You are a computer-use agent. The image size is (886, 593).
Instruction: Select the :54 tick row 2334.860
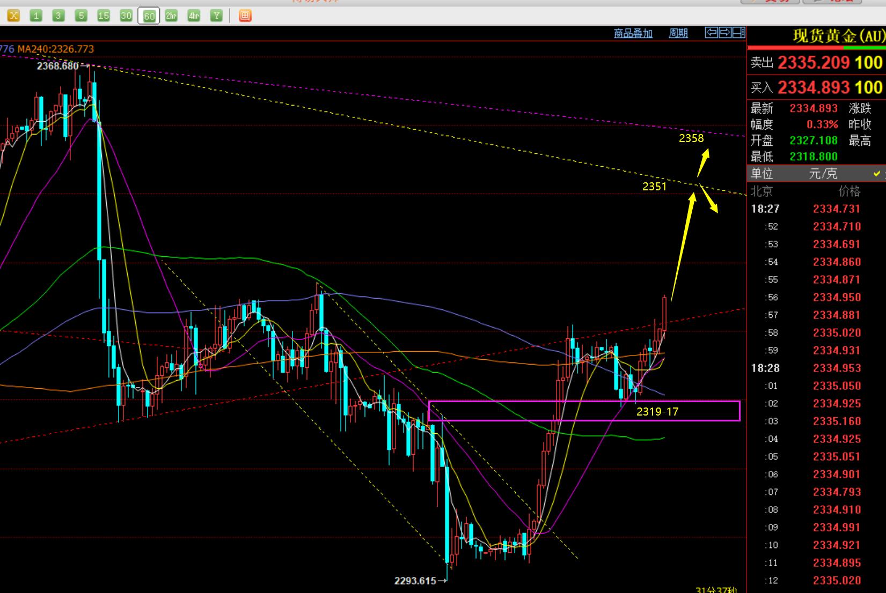[x=816, y=262]
